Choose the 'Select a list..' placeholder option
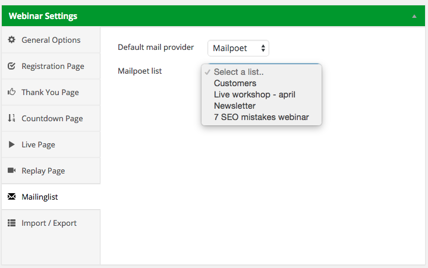 pos(237,72)
